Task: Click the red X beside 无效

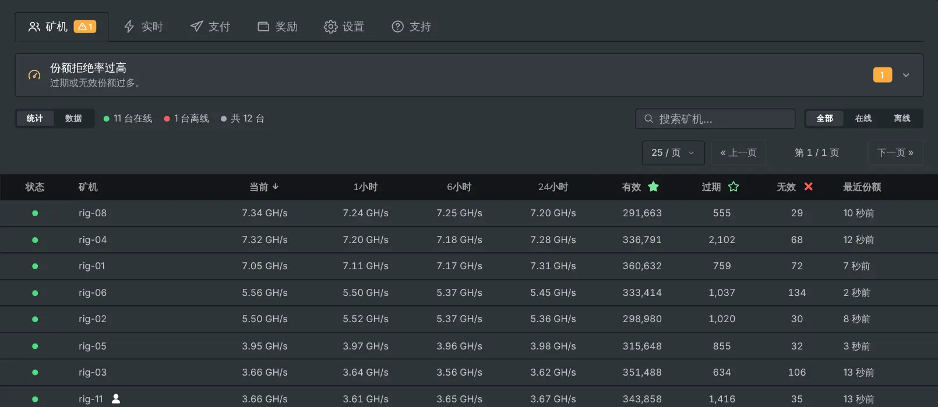Action: pyautogui.click(x=808, y=187)
